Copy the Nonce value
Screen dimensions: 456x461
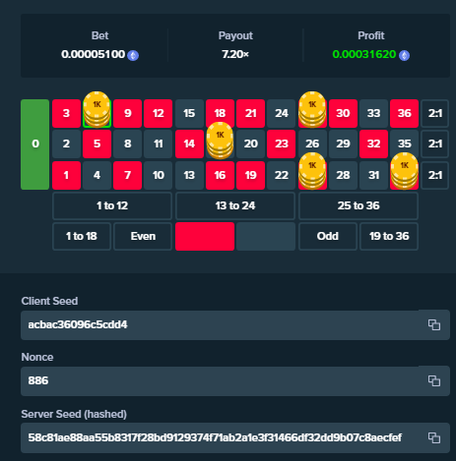[x=434, y=380]
